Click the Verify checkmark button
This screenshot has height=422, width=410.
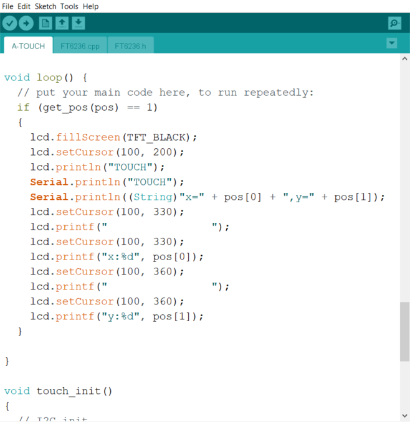pyautogui.click(x=10, y=24)
